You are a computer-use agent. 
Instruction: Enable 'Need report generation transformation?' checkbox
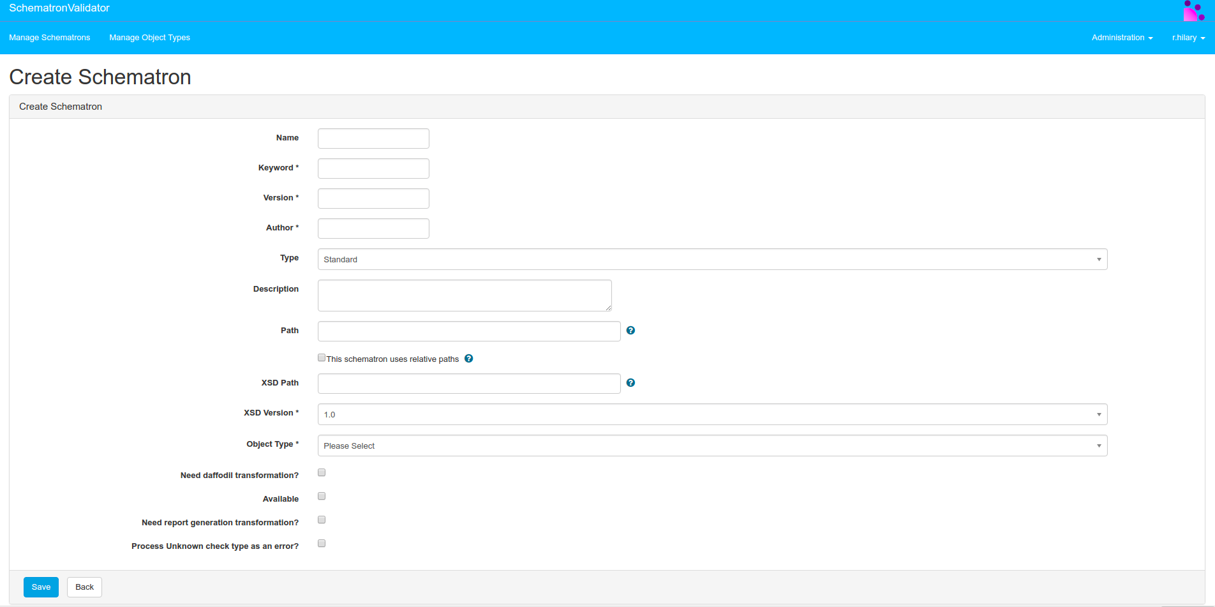coord(322,520)
